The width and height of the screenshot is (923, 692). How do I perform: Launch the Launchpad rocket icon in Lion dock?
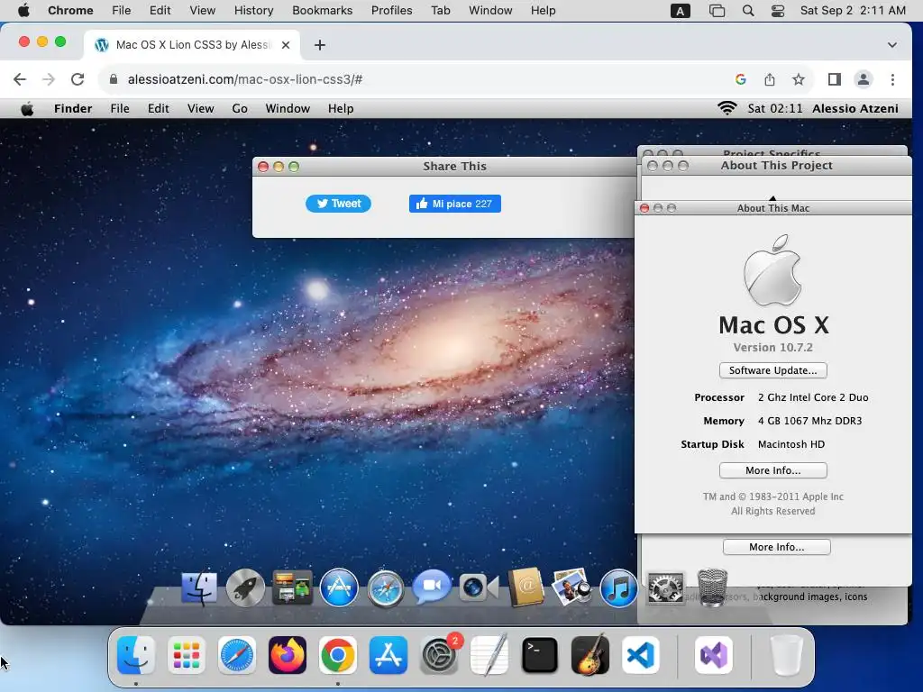(245, 587)
